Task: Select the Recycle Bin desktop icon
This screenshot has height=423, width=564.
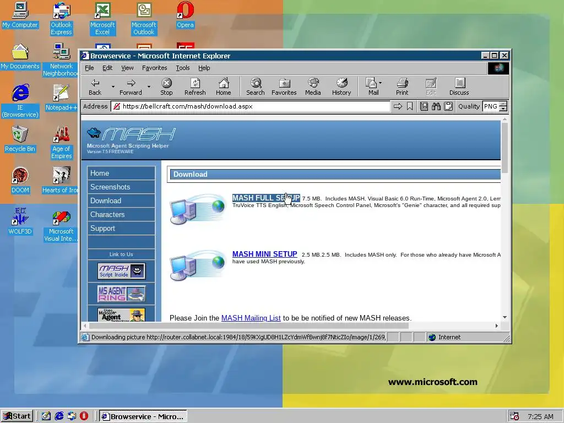Action: coord(20,139)
